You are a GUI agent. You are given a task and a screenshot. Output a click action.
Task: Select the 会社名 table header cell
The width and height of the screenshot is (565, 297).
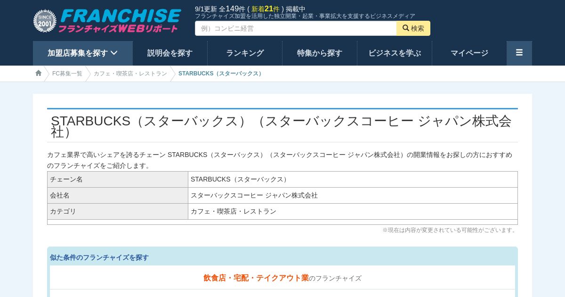(x=118, y=196)
